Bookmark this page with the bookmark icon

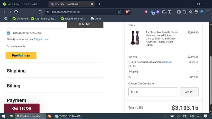[x=40, y=12]
